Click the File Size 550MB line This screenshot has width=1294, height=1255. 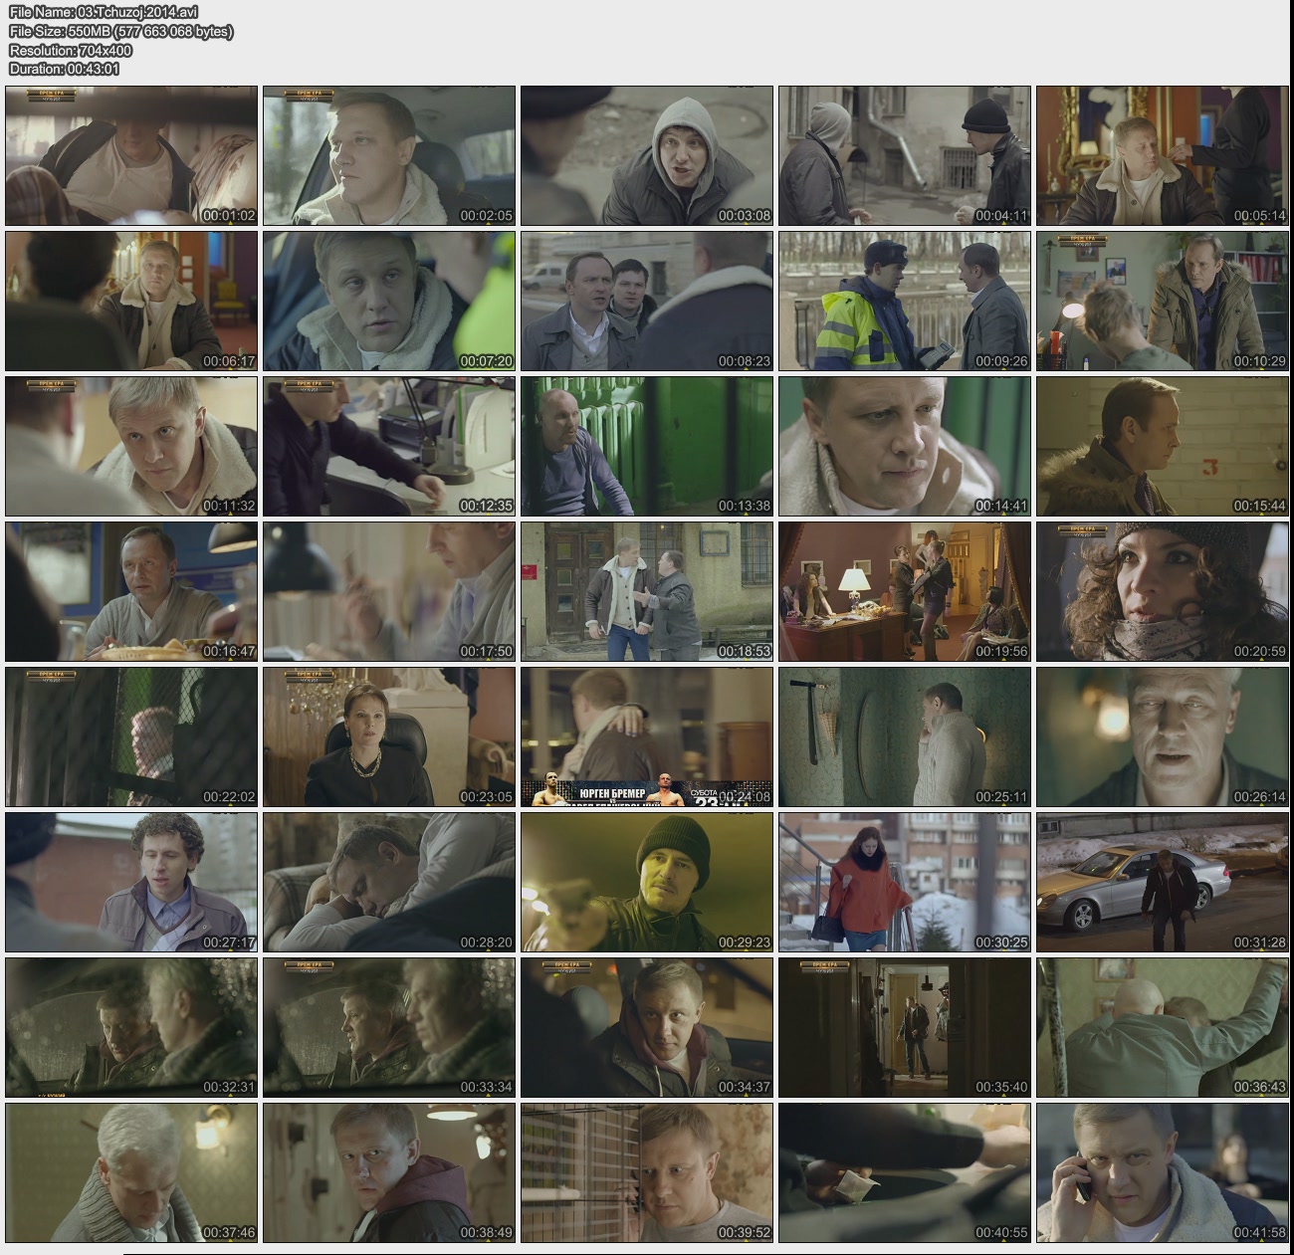coord(120,31)
